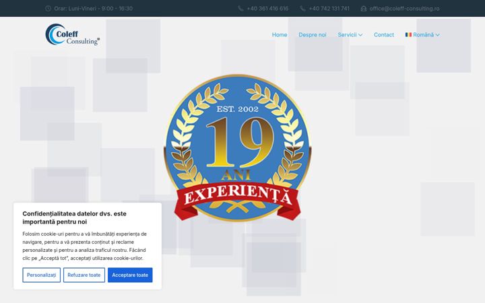The height and width of the screenshot is (303, 485).
Task: Click the Romanian flag icon
Action: point(408,34)
